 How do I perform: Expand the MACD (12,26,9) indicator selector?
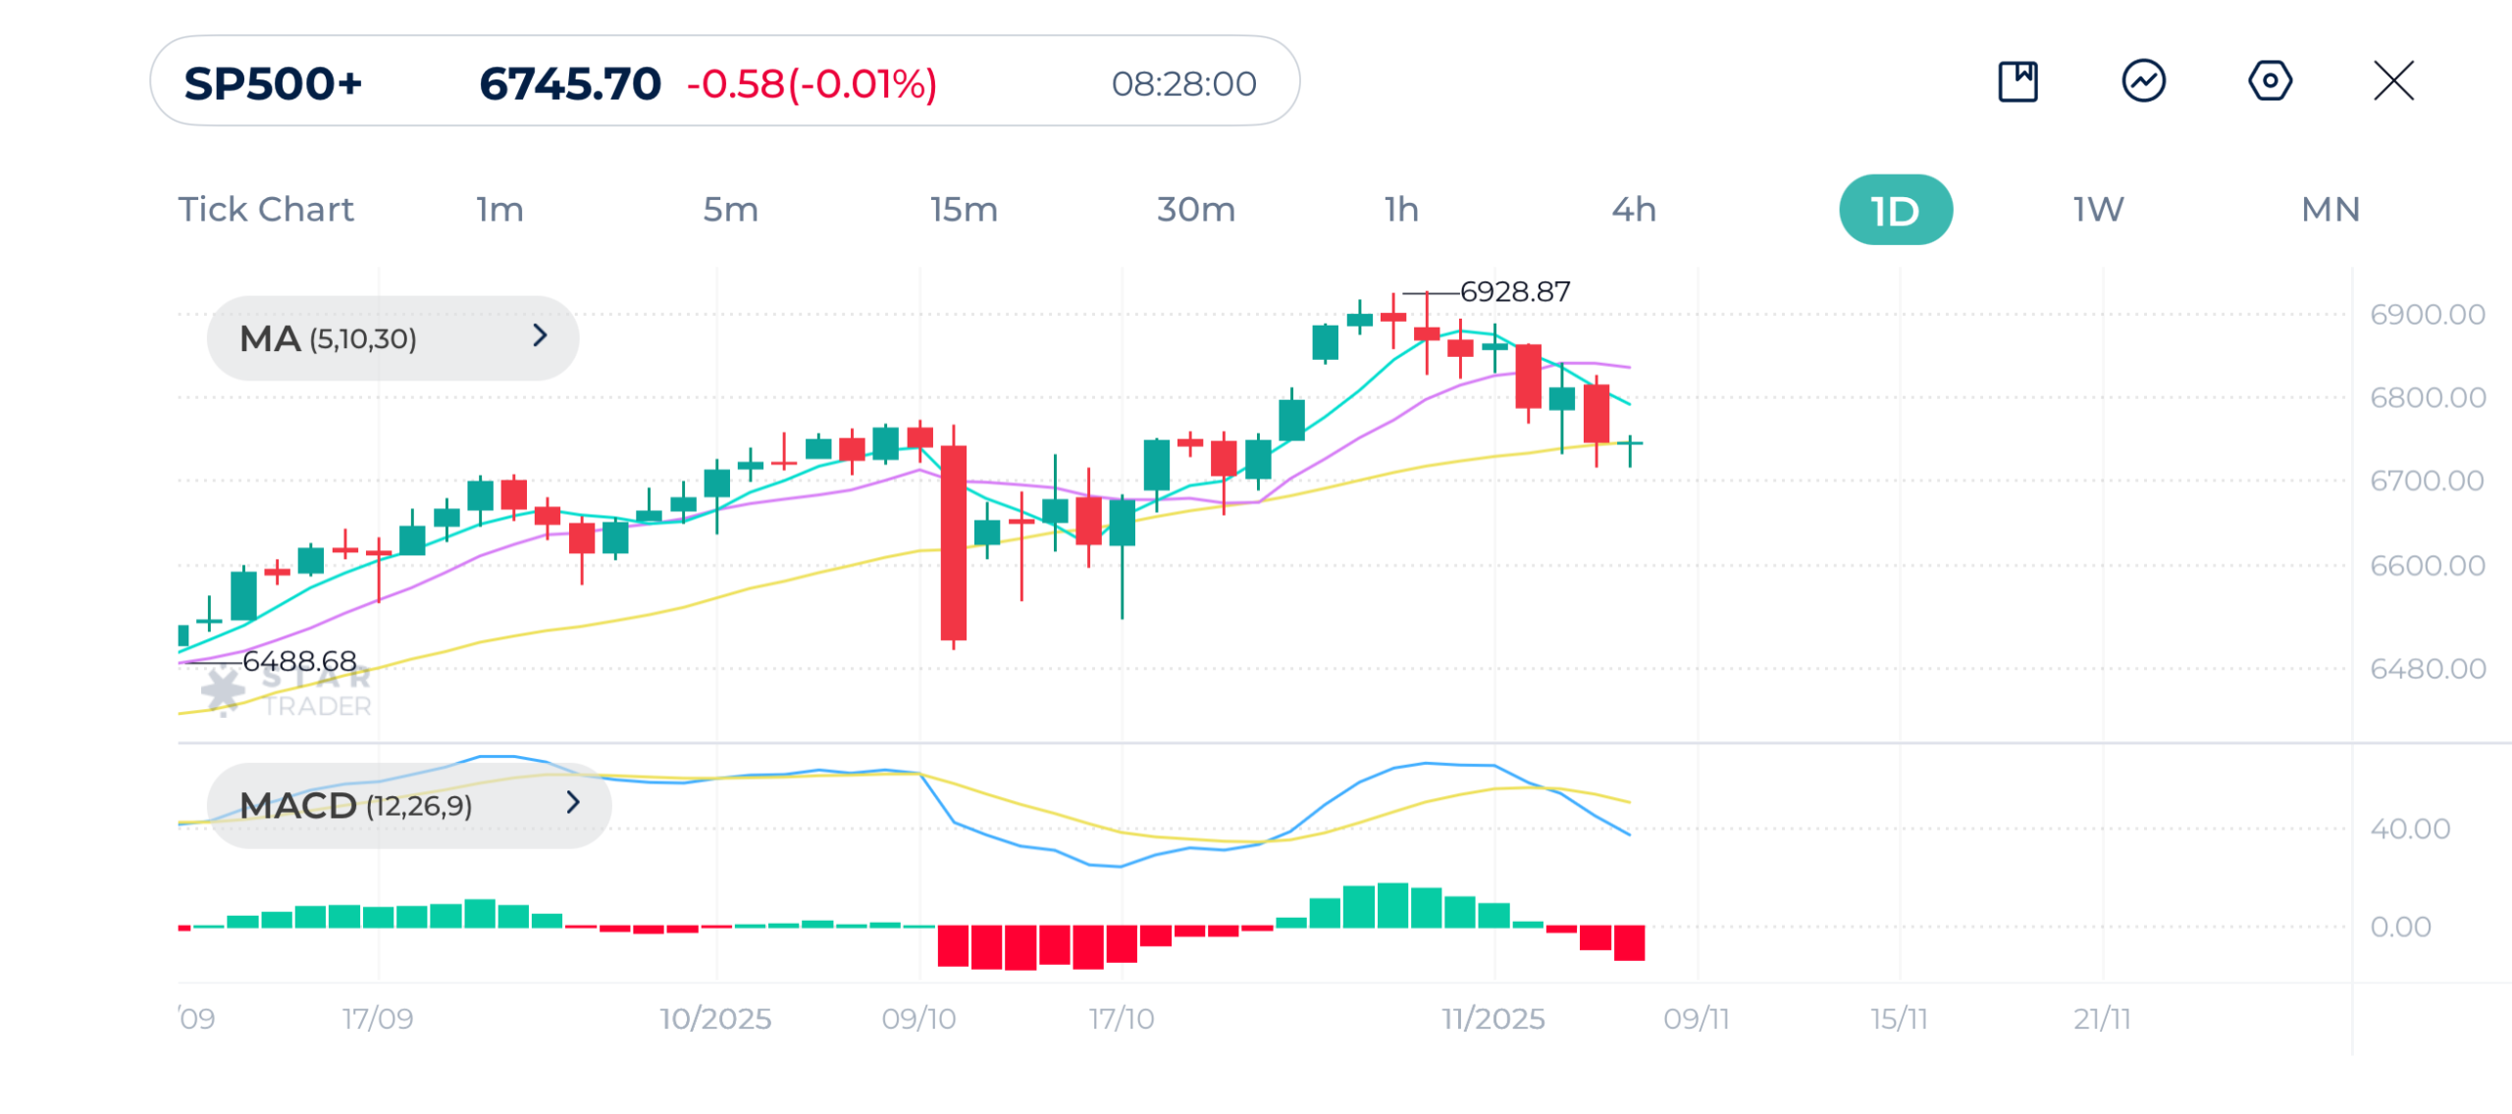point(408,805)
